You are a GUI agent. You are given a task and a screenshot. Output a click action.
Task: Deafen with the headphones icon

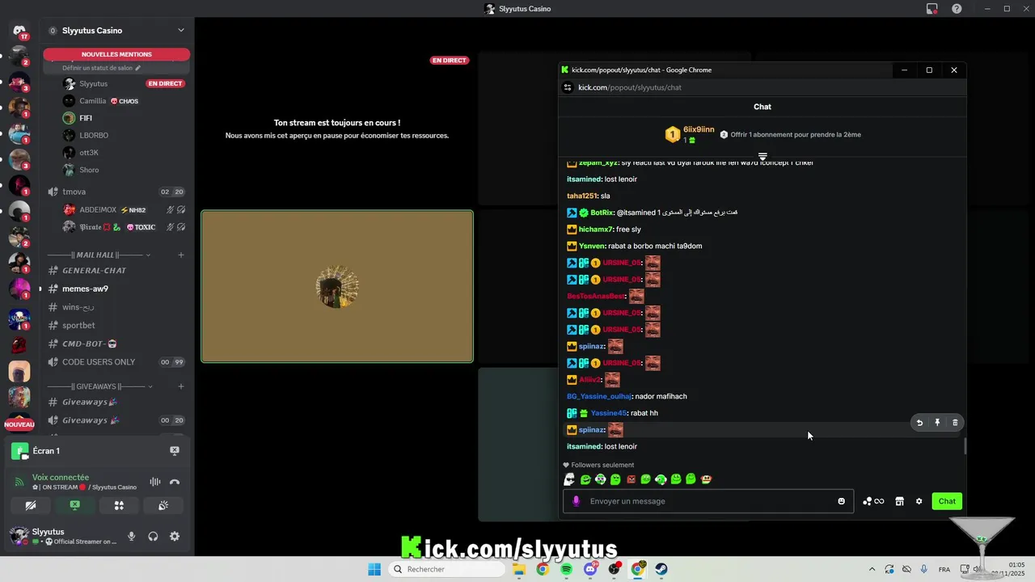click(153, 536)
